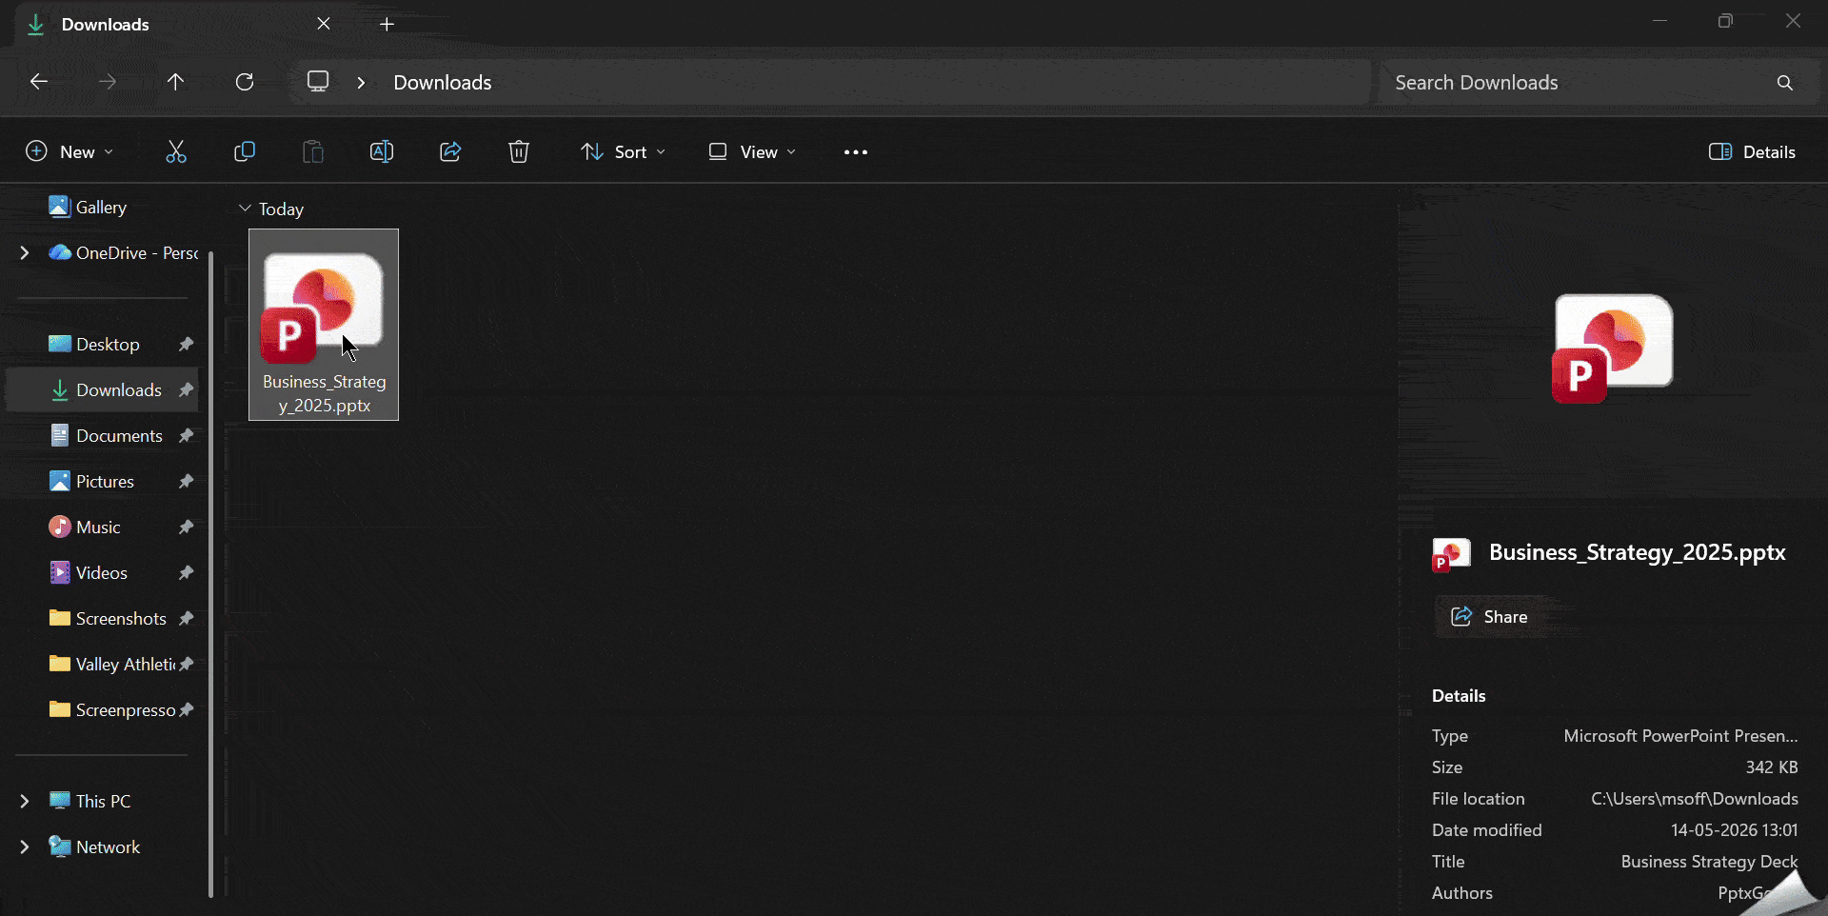
Task: Click the Share arrow icon in toolbar
Action: pos(450,152)
